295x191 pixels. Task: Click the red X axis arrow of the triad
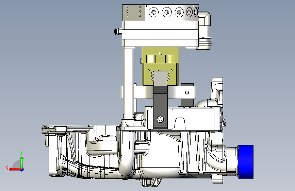click(x=15, y=170)
